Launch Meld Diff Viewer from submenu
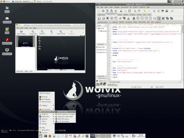The width and height of the screenshot is (184, 138). pos(65,119)
